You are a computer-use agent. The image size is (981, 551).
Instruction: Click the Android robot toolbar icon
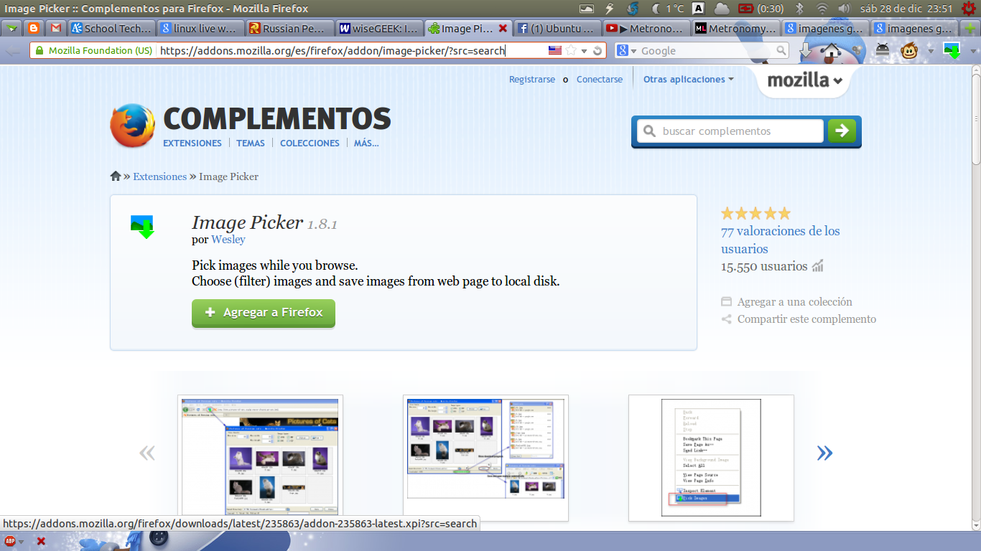[x=883, y=51]
